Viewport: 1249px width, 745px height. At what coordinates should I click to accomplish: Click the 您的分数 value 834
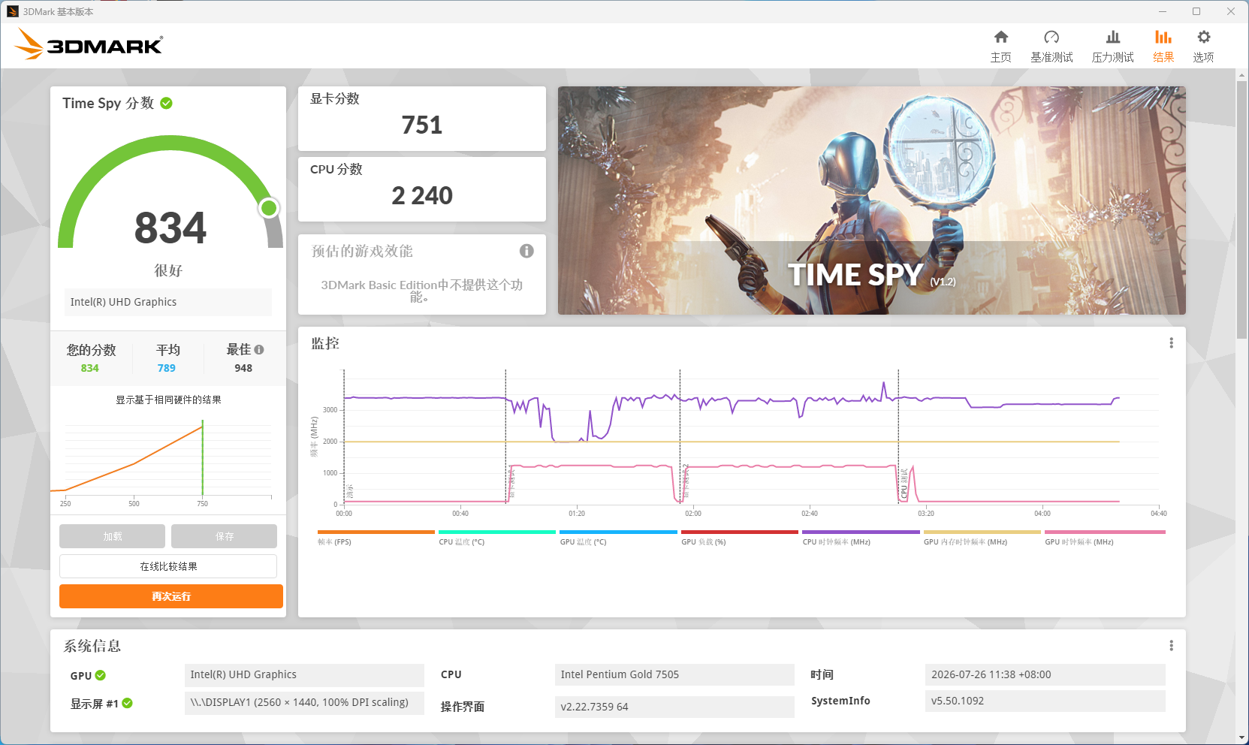point(90,368)
